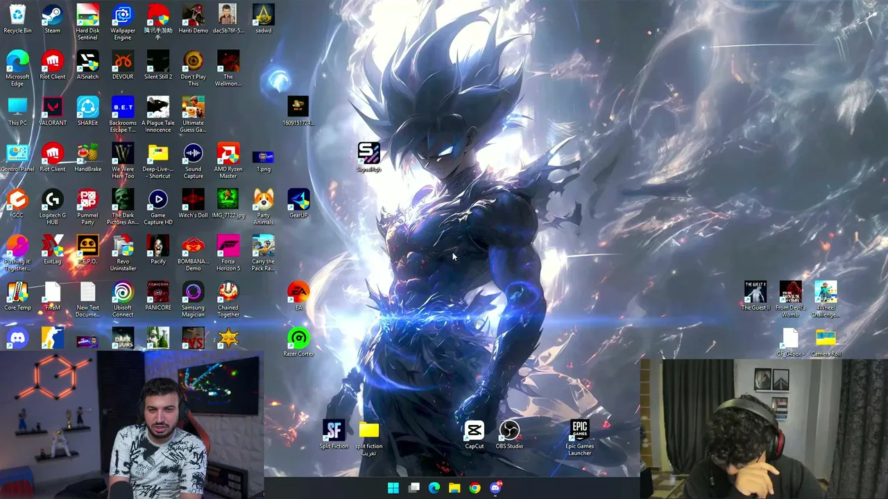The image size is (888, 499).
Task: Open Discord from the taskbar
Action: (495, 488)
